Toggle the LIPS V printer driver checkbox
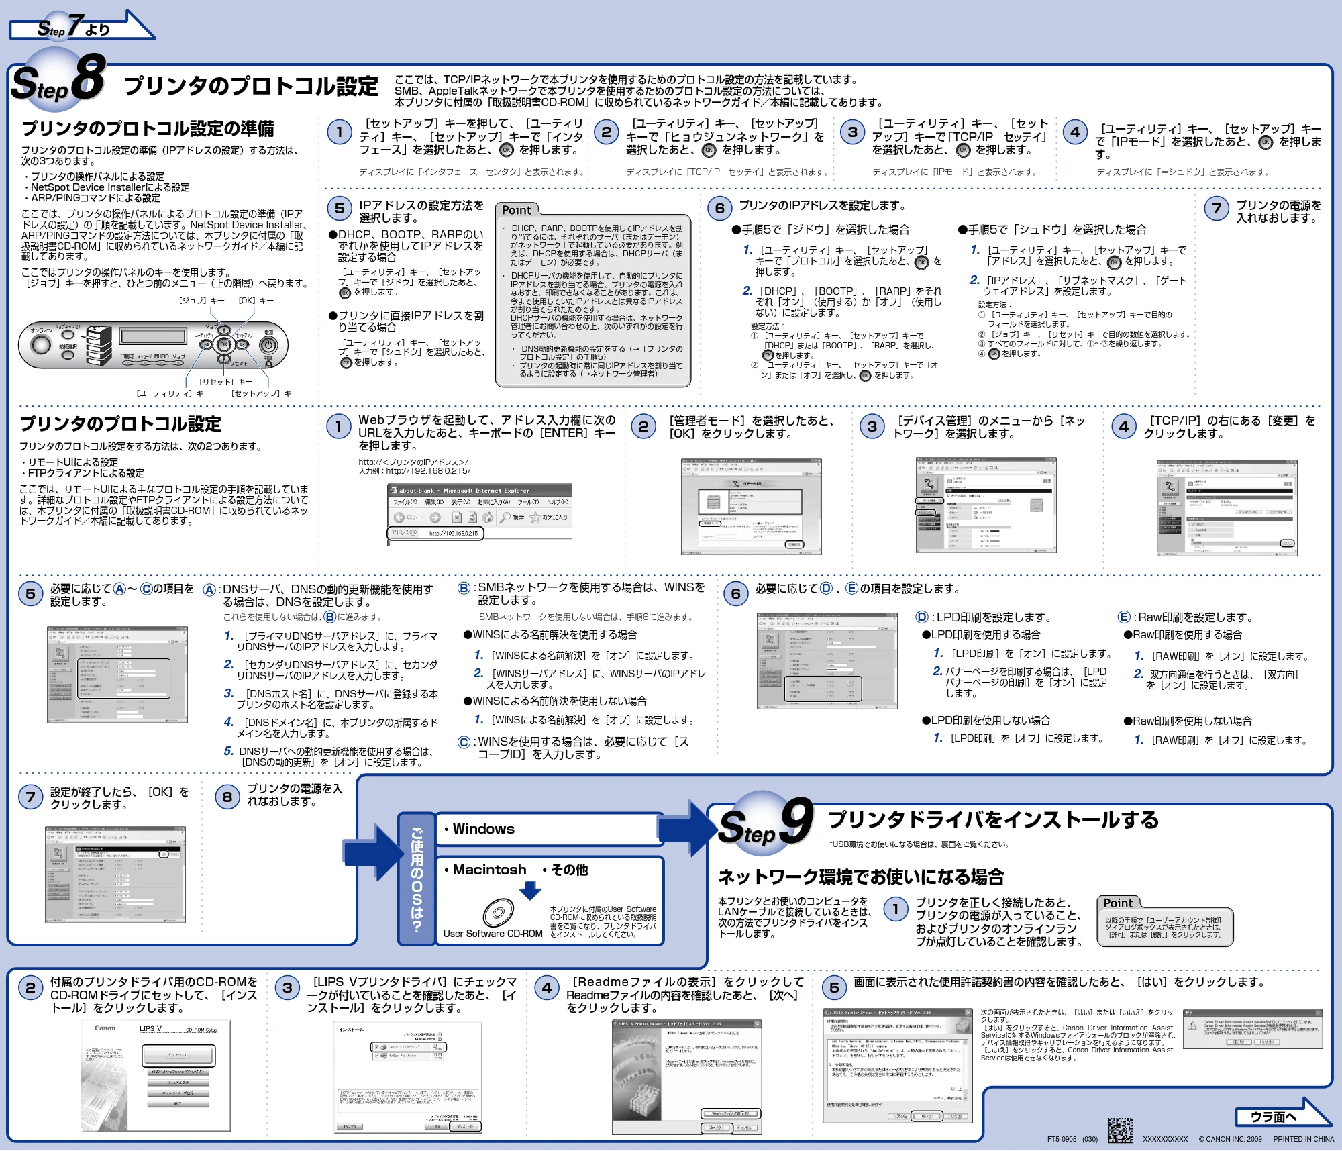The image size is (1342, 1151). click(x=377, y=1047)
